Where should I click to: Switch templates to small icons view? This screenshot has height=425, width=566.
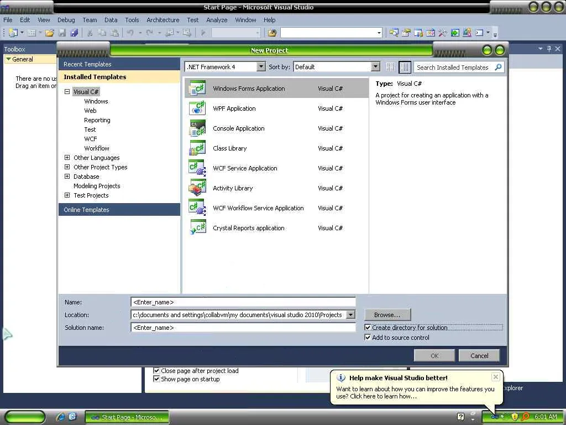pyautogui.click(x=391, y=67)
